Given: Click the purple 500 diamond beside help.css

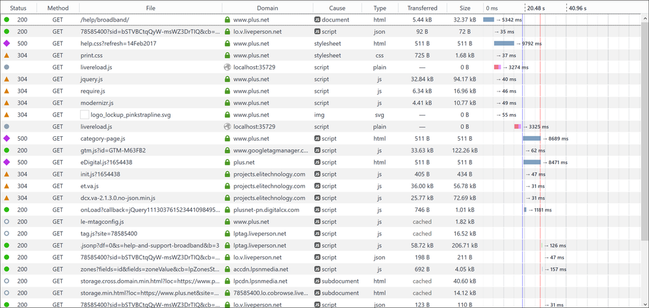Looking at the screenshot, I should click(x=7, y=43).
